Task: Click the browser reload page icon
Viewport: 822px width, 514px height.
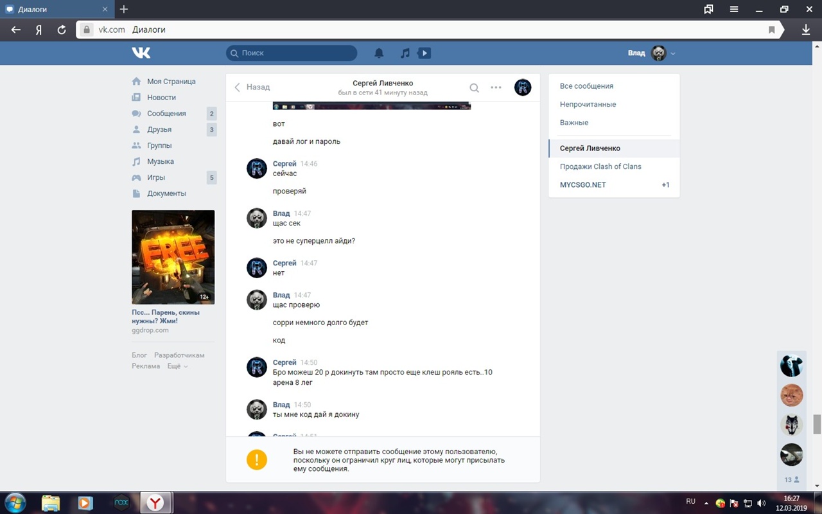Action: tap(62, 30)
